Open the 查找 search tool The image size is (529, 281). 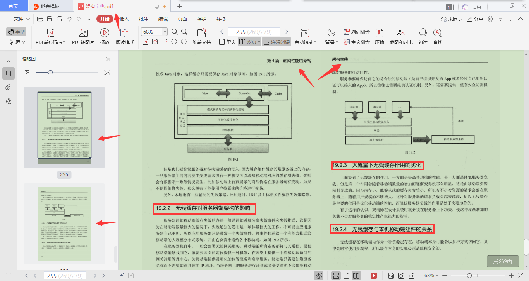(x=438, y=37)
